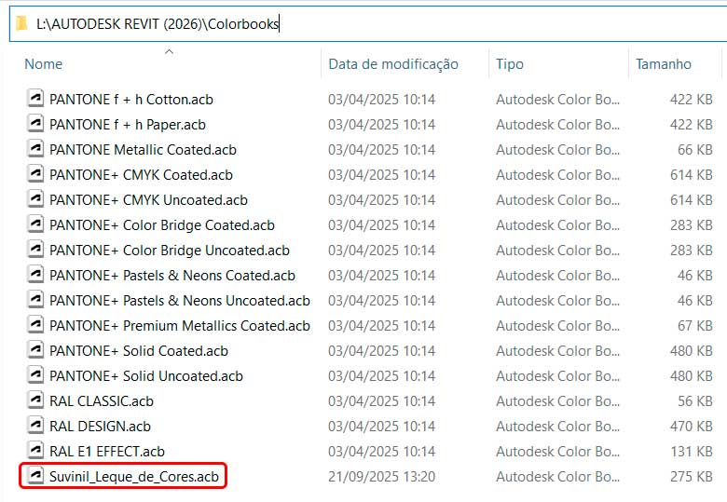Click the file name PANTONE f + h Cotton.acb
The width and height of the screenshot is (727, 502).
point(131,100)
